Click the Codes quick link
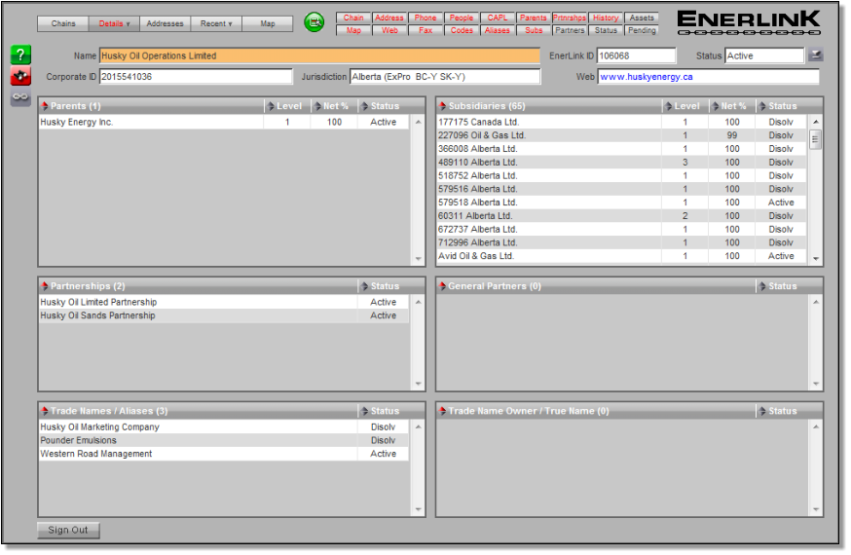Screen dimensions: 851x555 462,30
